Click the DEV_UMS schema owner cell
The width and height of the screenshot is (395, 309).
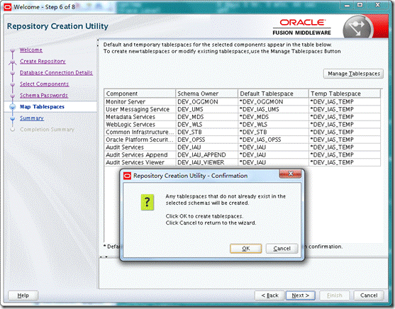(x=206, y=109)
